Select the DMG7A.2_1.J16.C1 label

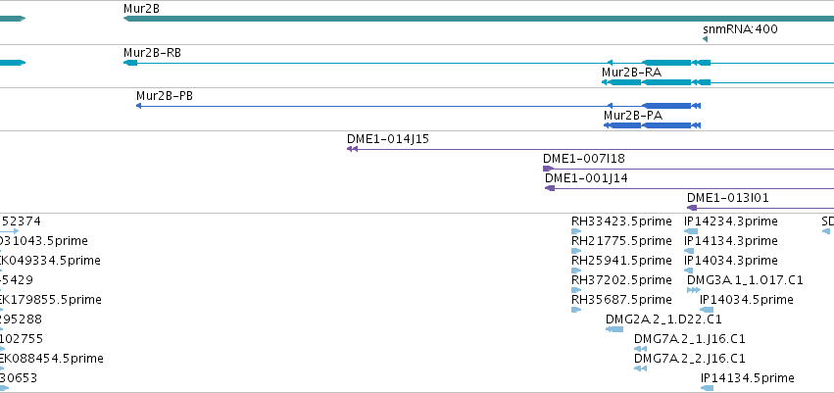[x=690, y=339]
